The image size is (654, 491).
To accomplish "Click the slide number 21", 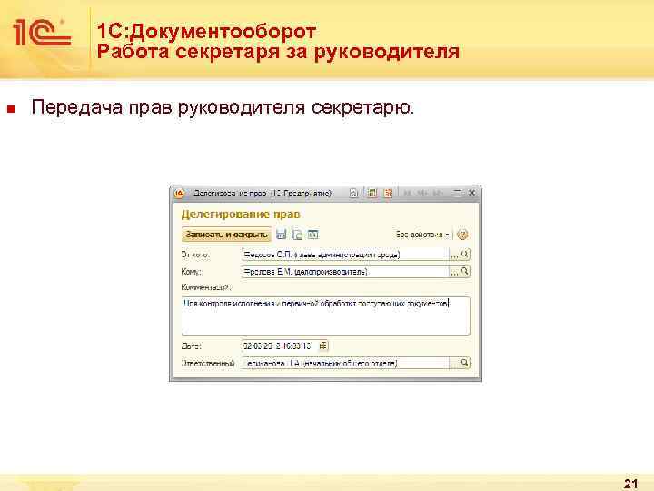I will point(631,484).
